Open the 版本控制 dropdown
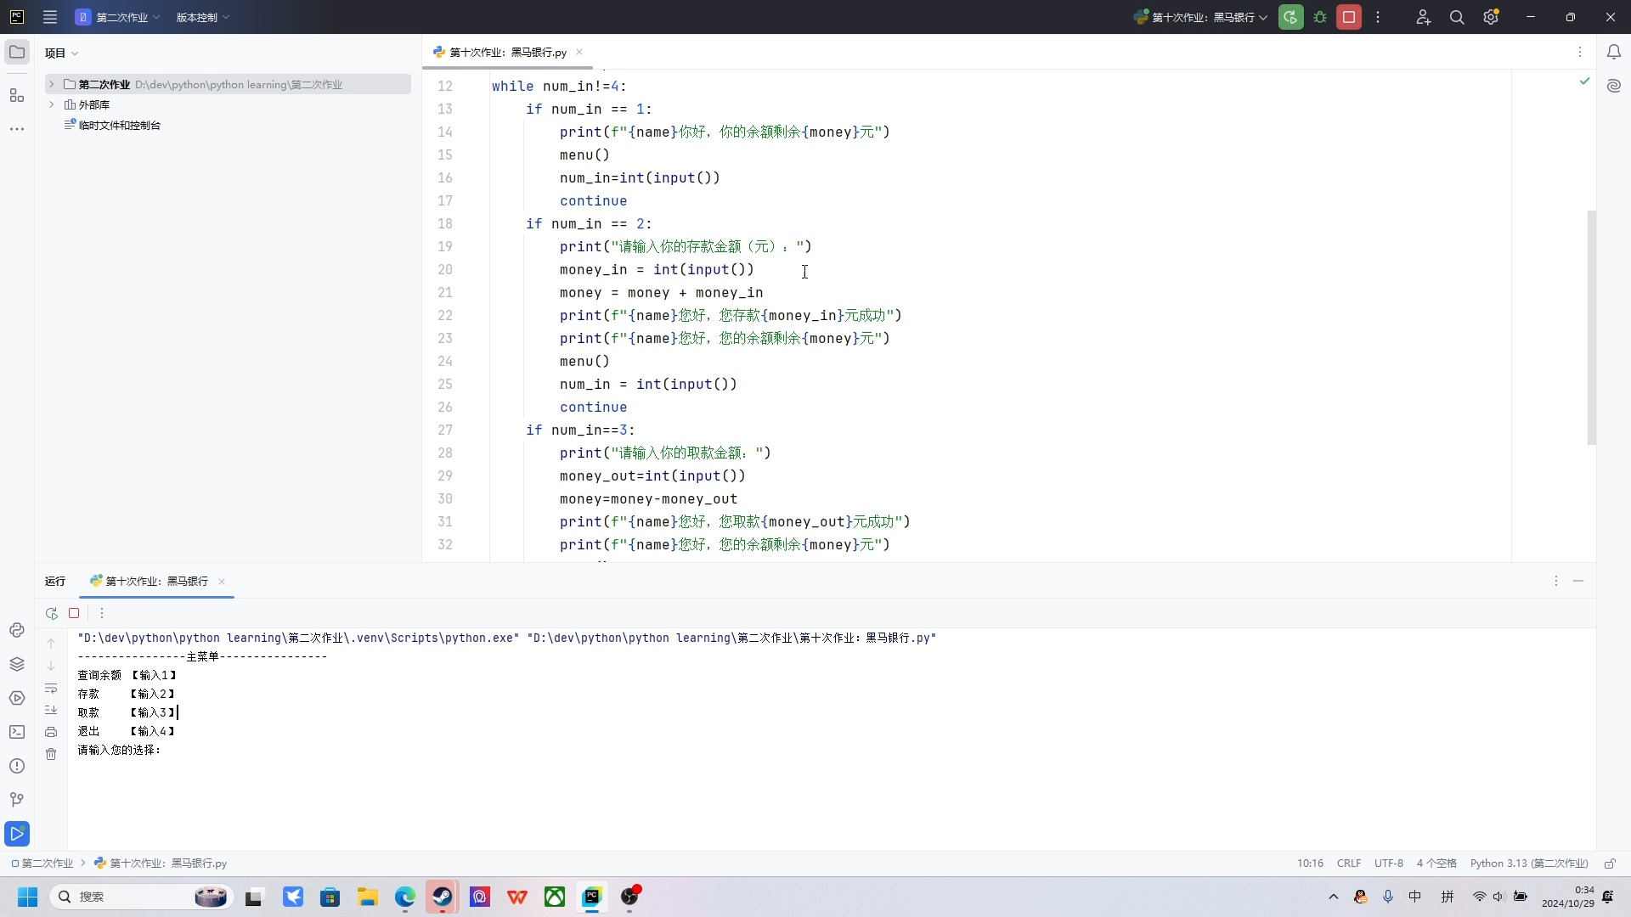Screen dimensions: 1631x917 (x=202, y=17)
